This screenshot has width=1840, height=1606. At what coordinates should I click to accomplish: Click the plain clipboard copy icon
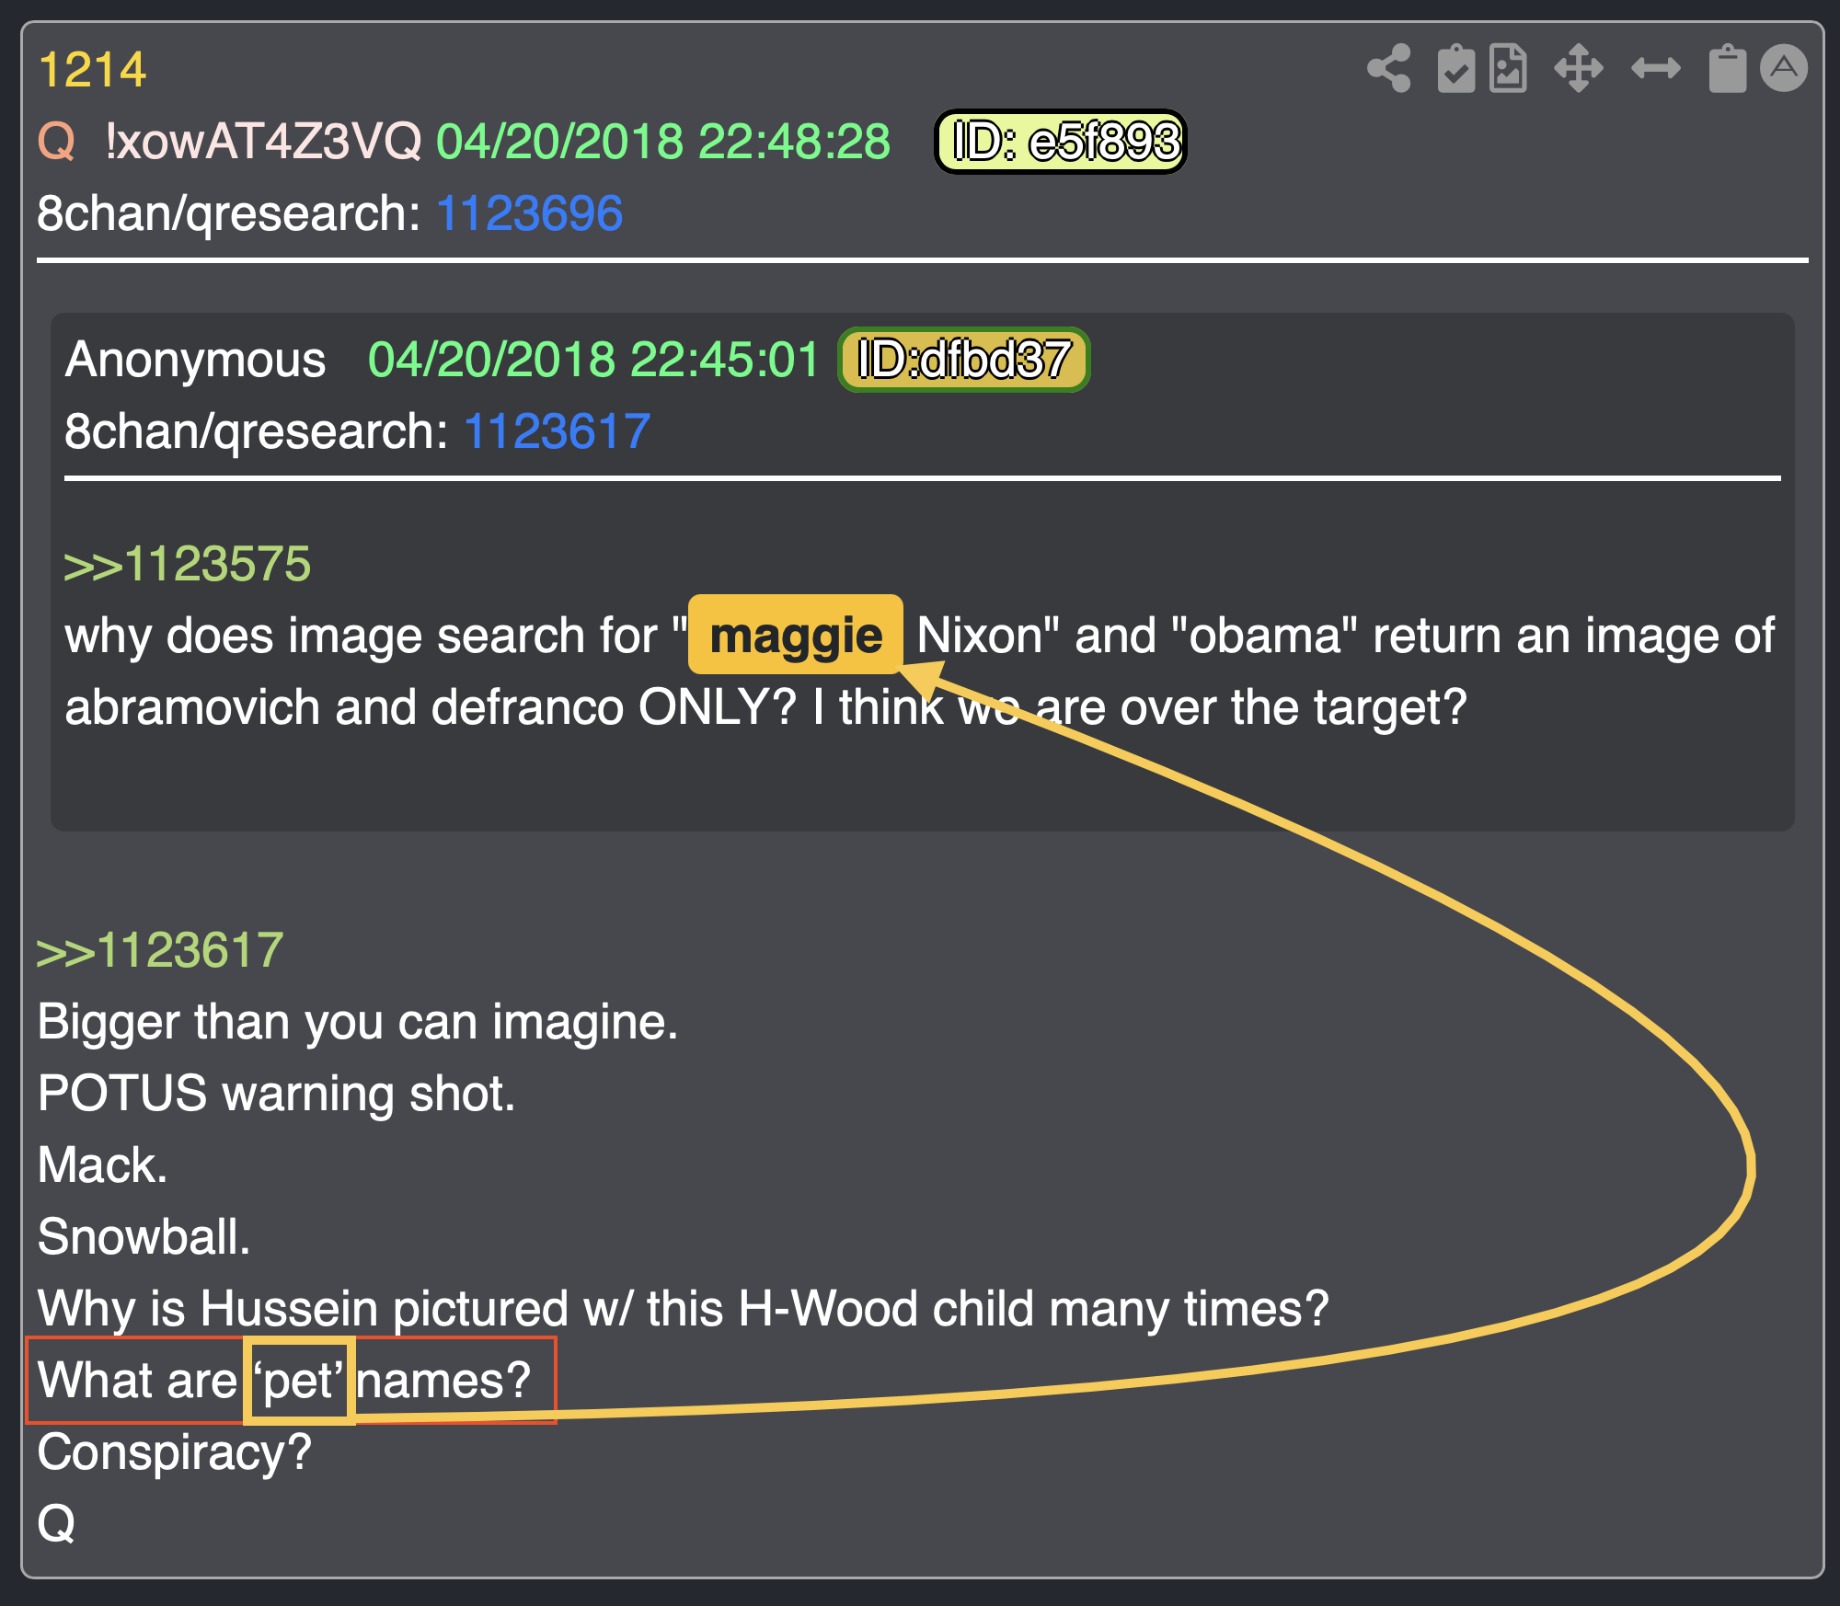tap(1727, 68)
